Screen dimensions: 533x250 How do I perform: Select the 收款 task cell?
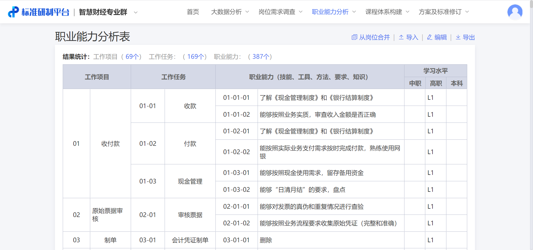pos(190,106)
